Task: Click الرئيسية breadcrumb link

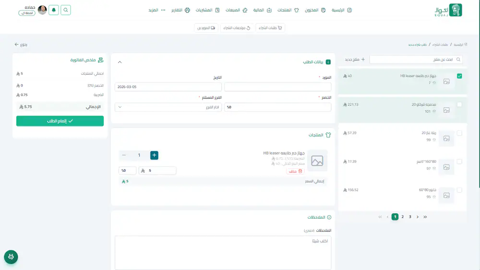Action: 460,45
